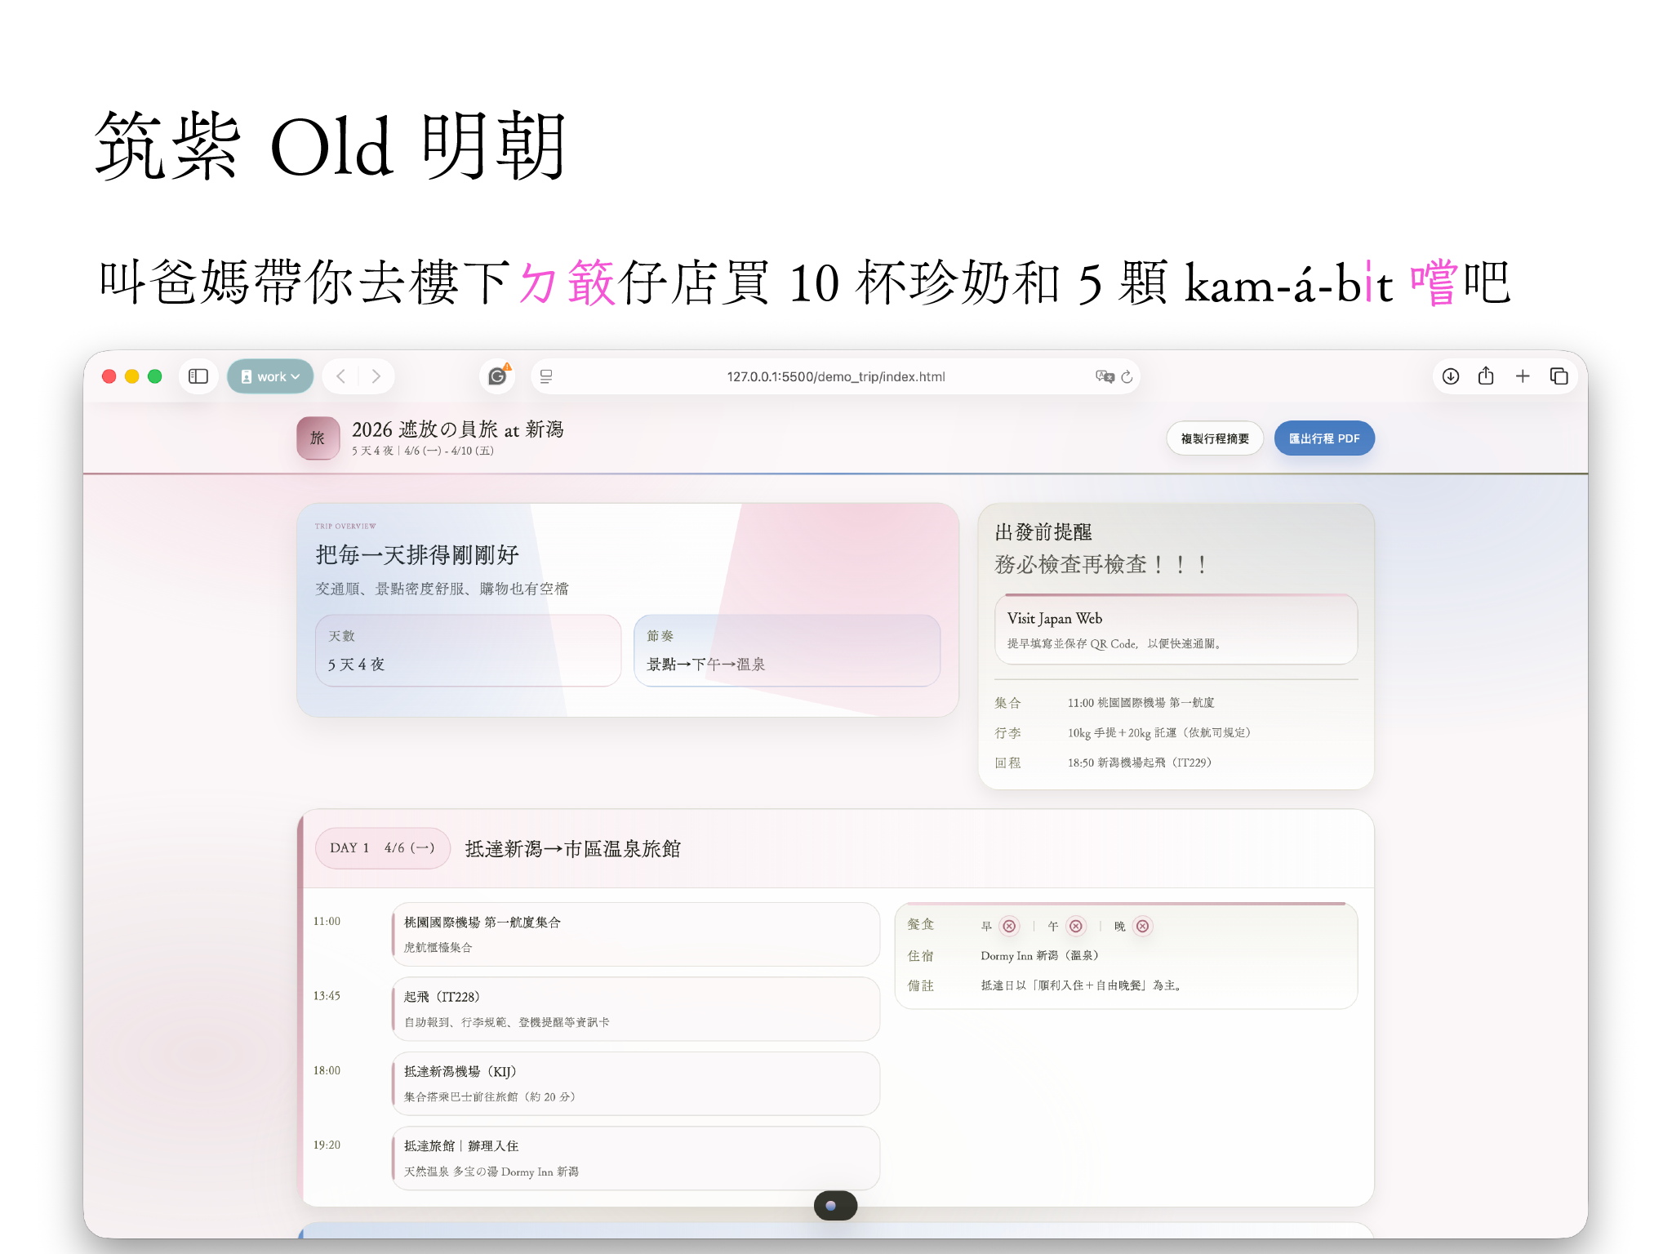Open tab overview with the tabs icon
Image resolution: width=1672 pixels, height=1254 pixels.
point(1559,376)
